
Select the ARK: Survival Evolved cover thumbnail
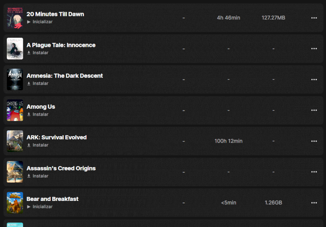pyautogui.click(x=15, y=141)
